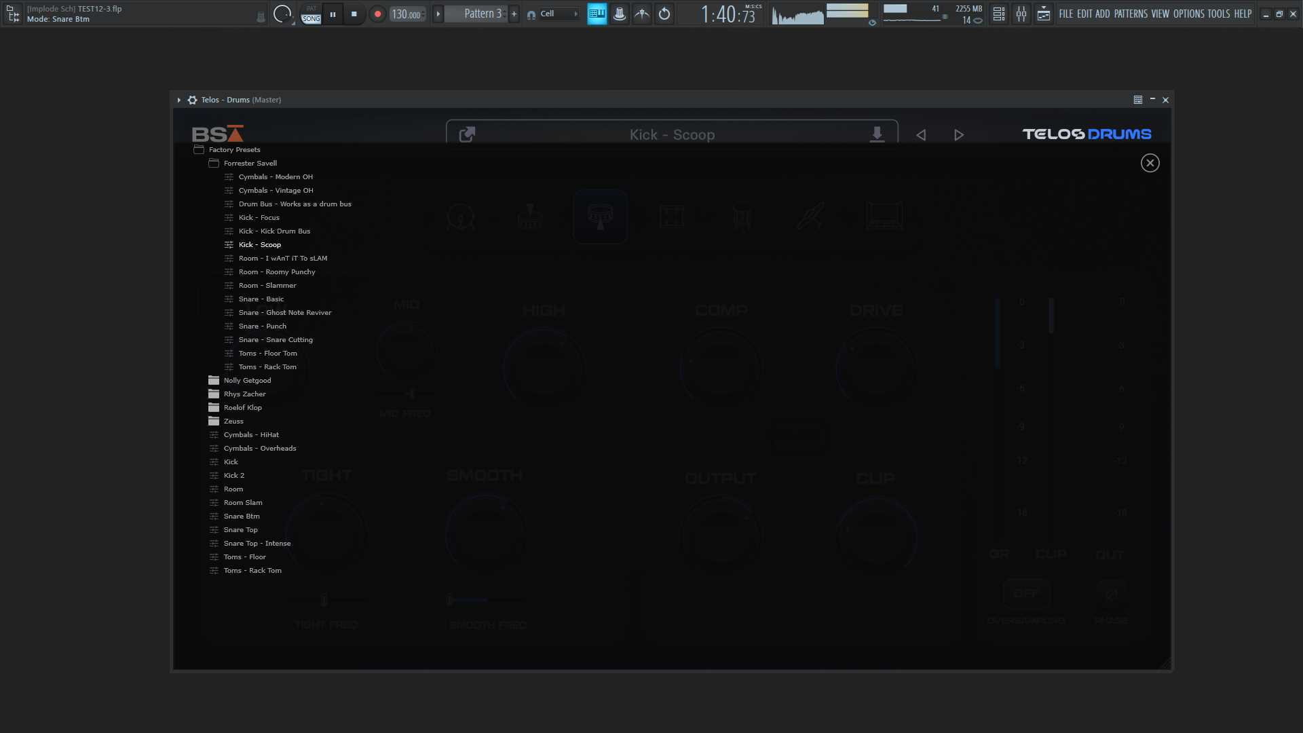Click the magnet snap icon beside Cell

click(531, 14)
